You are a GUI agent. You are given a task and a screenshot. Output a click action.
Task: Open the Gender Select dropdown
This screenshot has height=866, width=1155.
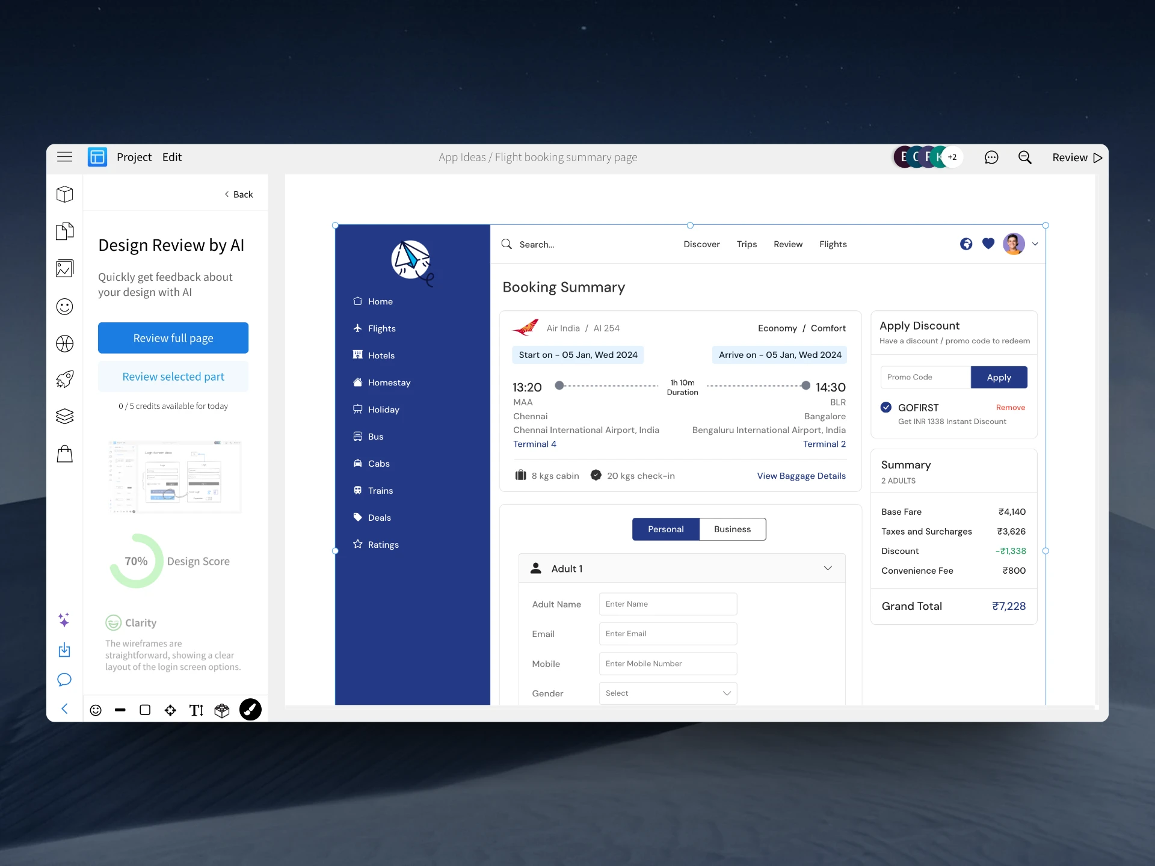(x=668, y=693)
